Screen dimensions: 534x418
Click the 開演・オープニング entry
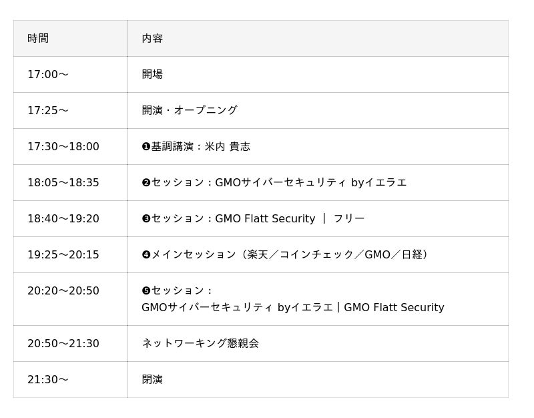pyautogui.click(x=190, y=110)
